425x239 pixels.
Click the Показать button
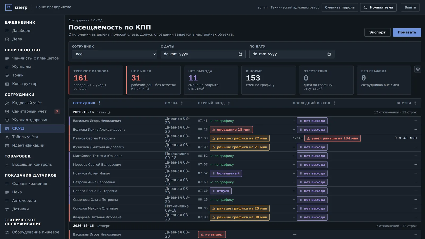407,32
